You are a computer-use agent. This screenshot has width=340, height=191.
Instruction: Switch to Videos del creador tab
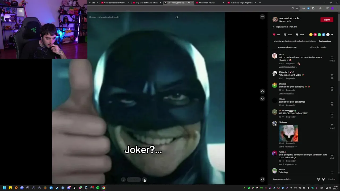pos(318,47)
